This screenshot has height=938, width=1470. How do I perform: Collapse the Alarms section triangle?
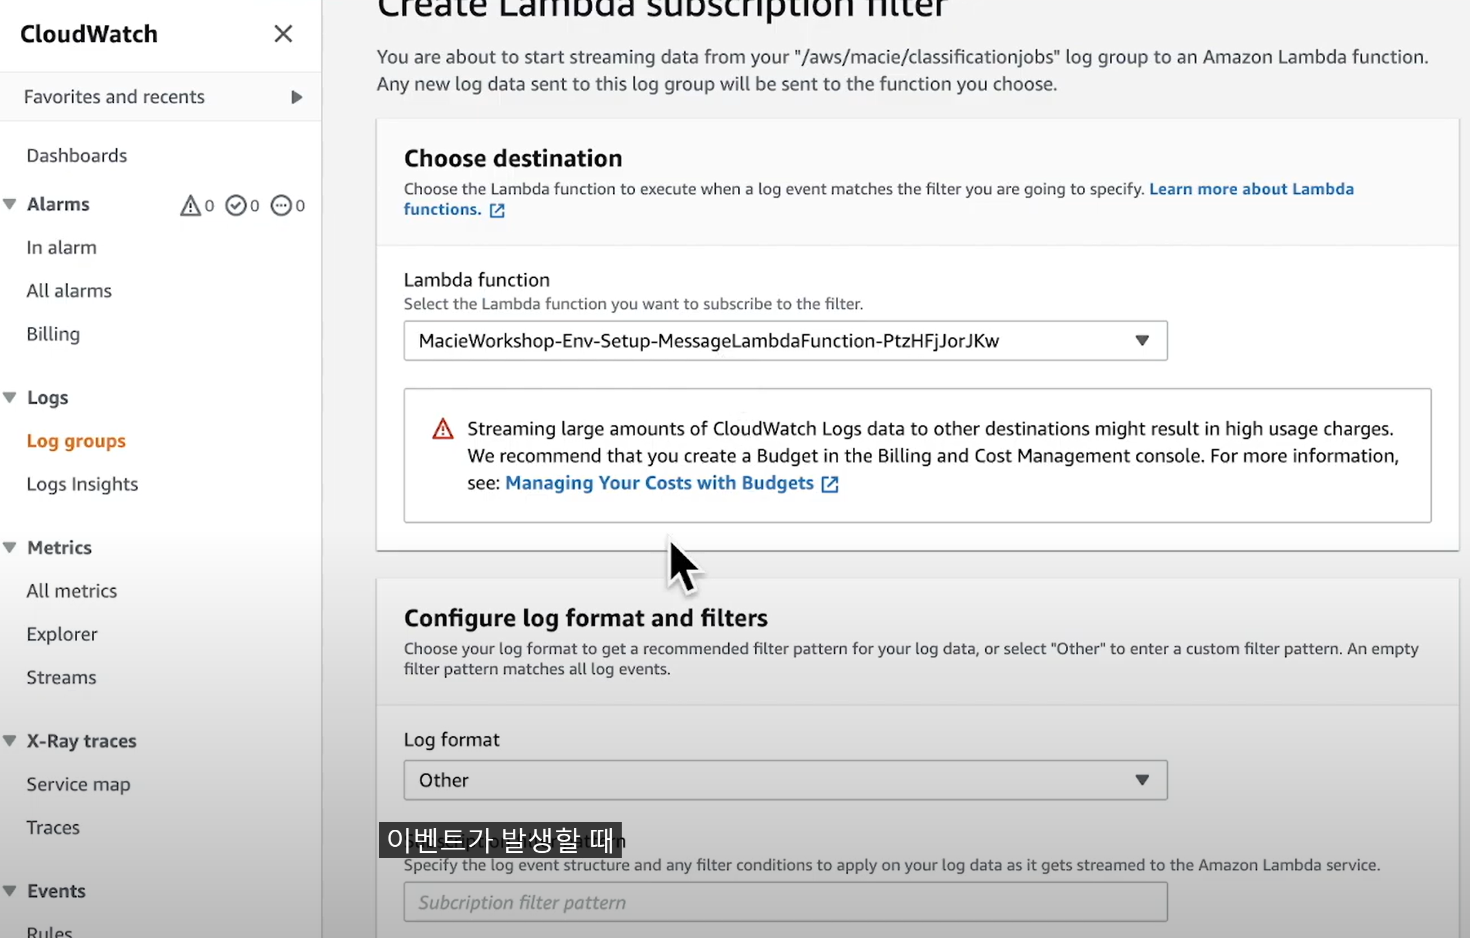[10, 204]
